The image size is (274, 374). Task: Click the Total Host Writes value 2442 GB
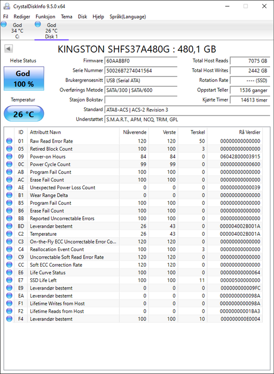coord(250,71)
